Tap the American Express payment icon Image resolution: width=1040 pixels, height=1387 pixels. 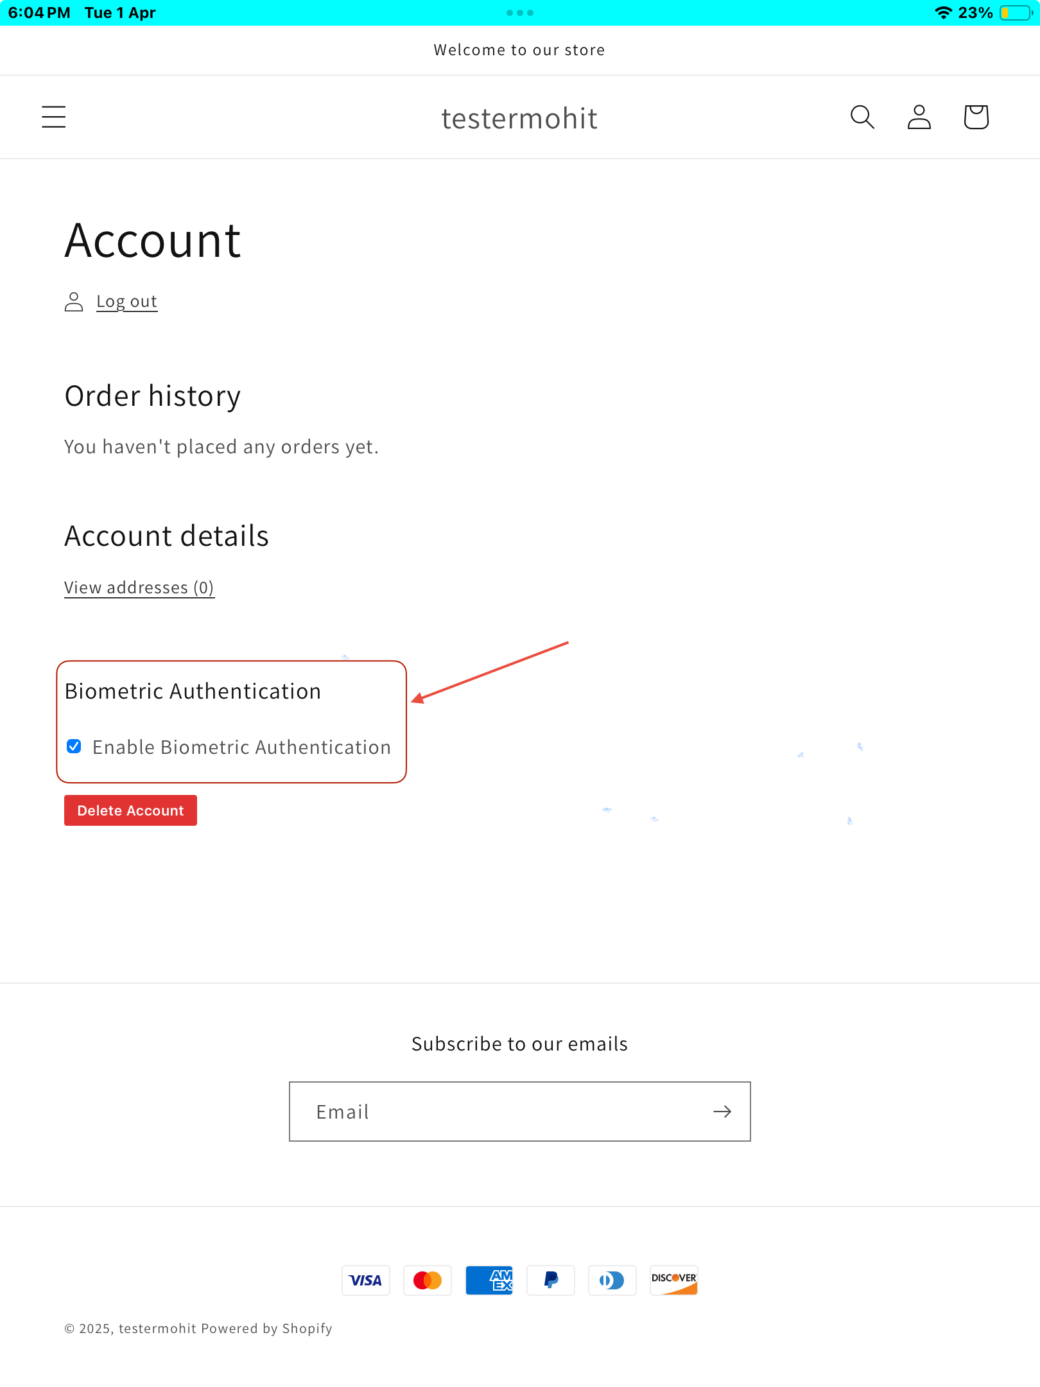[x=489, y=1280]
